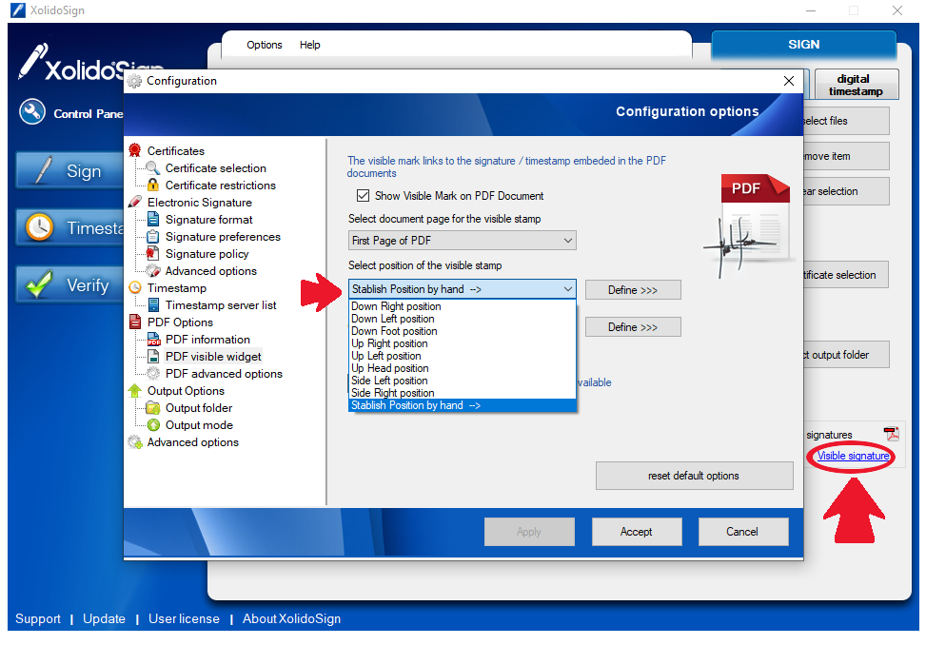Select Certificate selection tree item
The image size is (926, 645).
[x=215, y=168]
